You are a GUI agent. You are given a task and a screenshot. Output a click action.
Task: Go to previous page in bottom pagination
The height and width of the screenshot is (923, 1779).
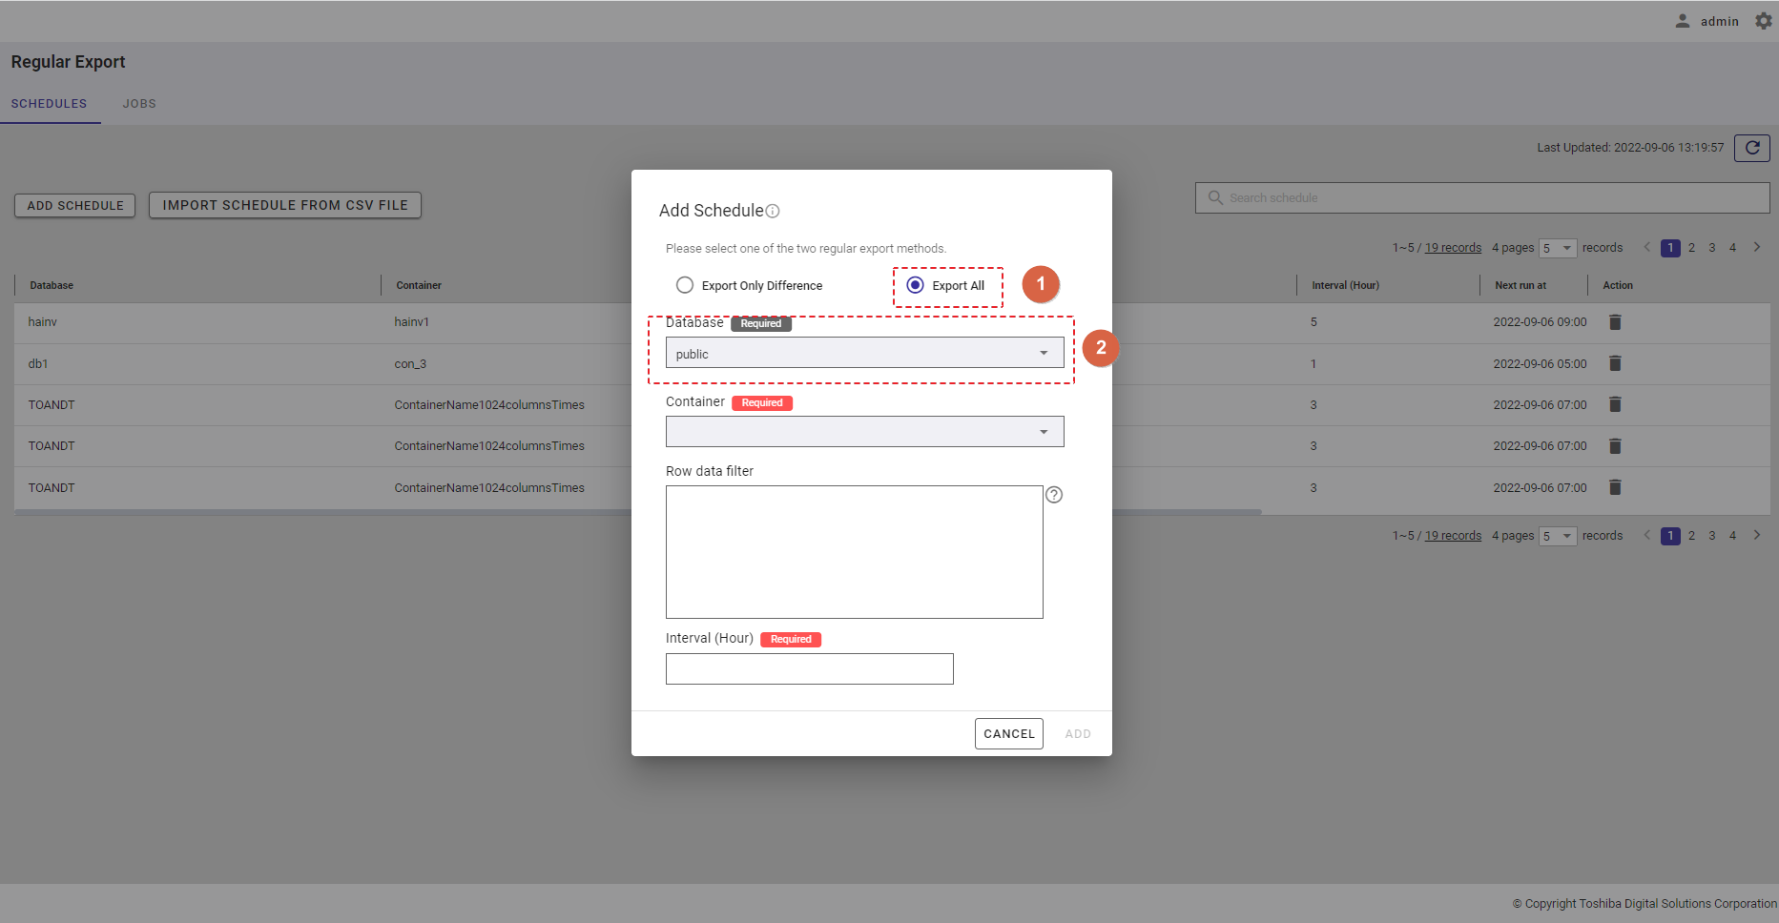click(x=1646, y=535)
